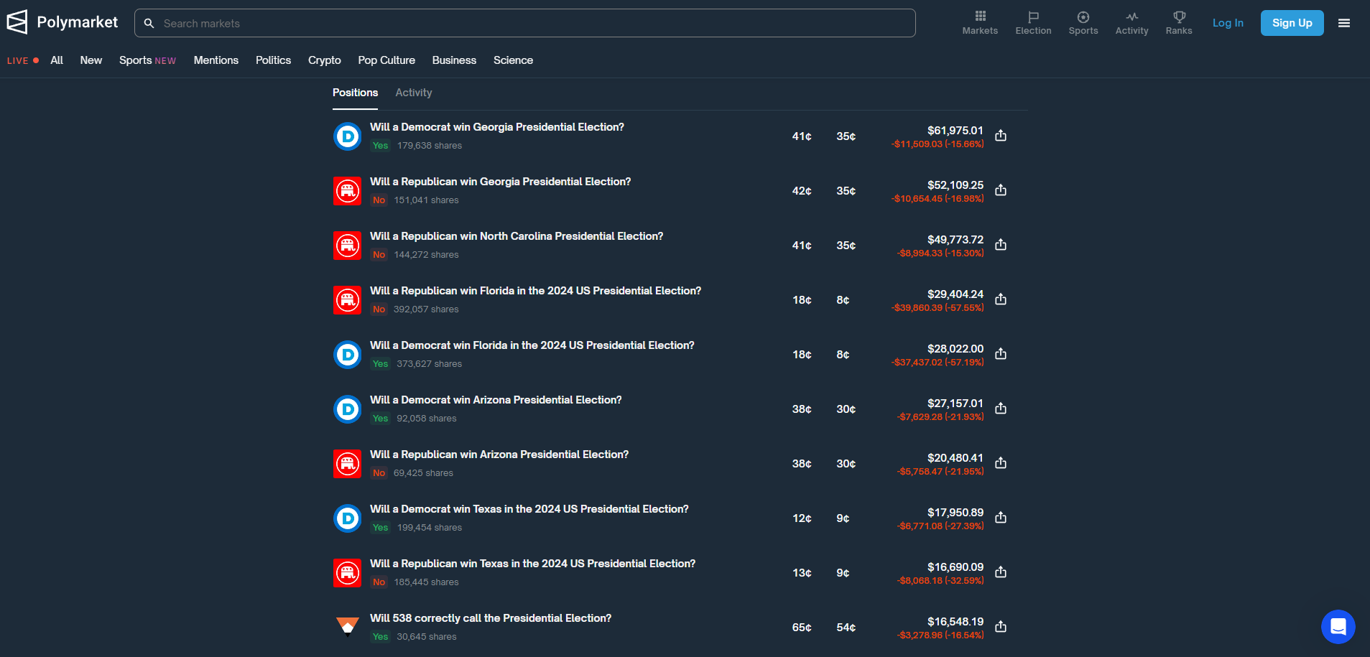Screen dimensions: 1370x657
Task: Select the New category
Action: pyautogui.click(x=91, y=60)
